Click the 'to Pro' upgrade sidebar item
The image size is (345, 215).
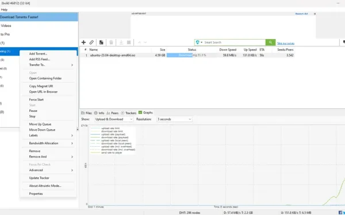[x=5, y=34]
